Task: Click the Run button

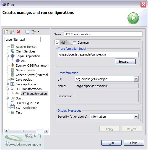Action: point(111,143)
